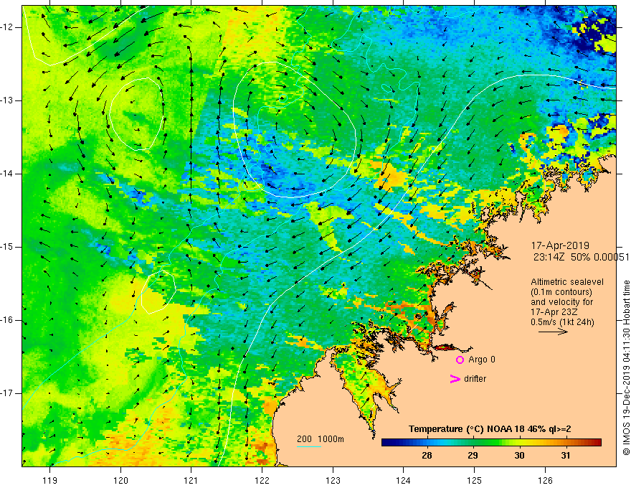631x488 pixels.
Task: Click the latitude axis label '-17'
Action: pos(8,393)
